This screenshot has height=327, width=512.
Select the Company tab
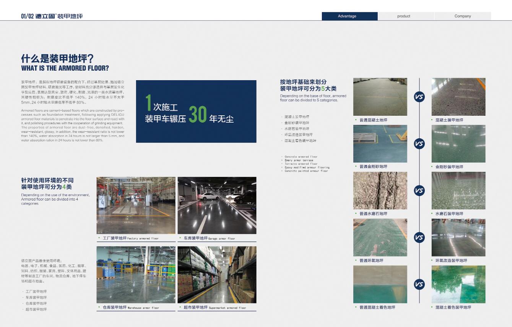462,16
